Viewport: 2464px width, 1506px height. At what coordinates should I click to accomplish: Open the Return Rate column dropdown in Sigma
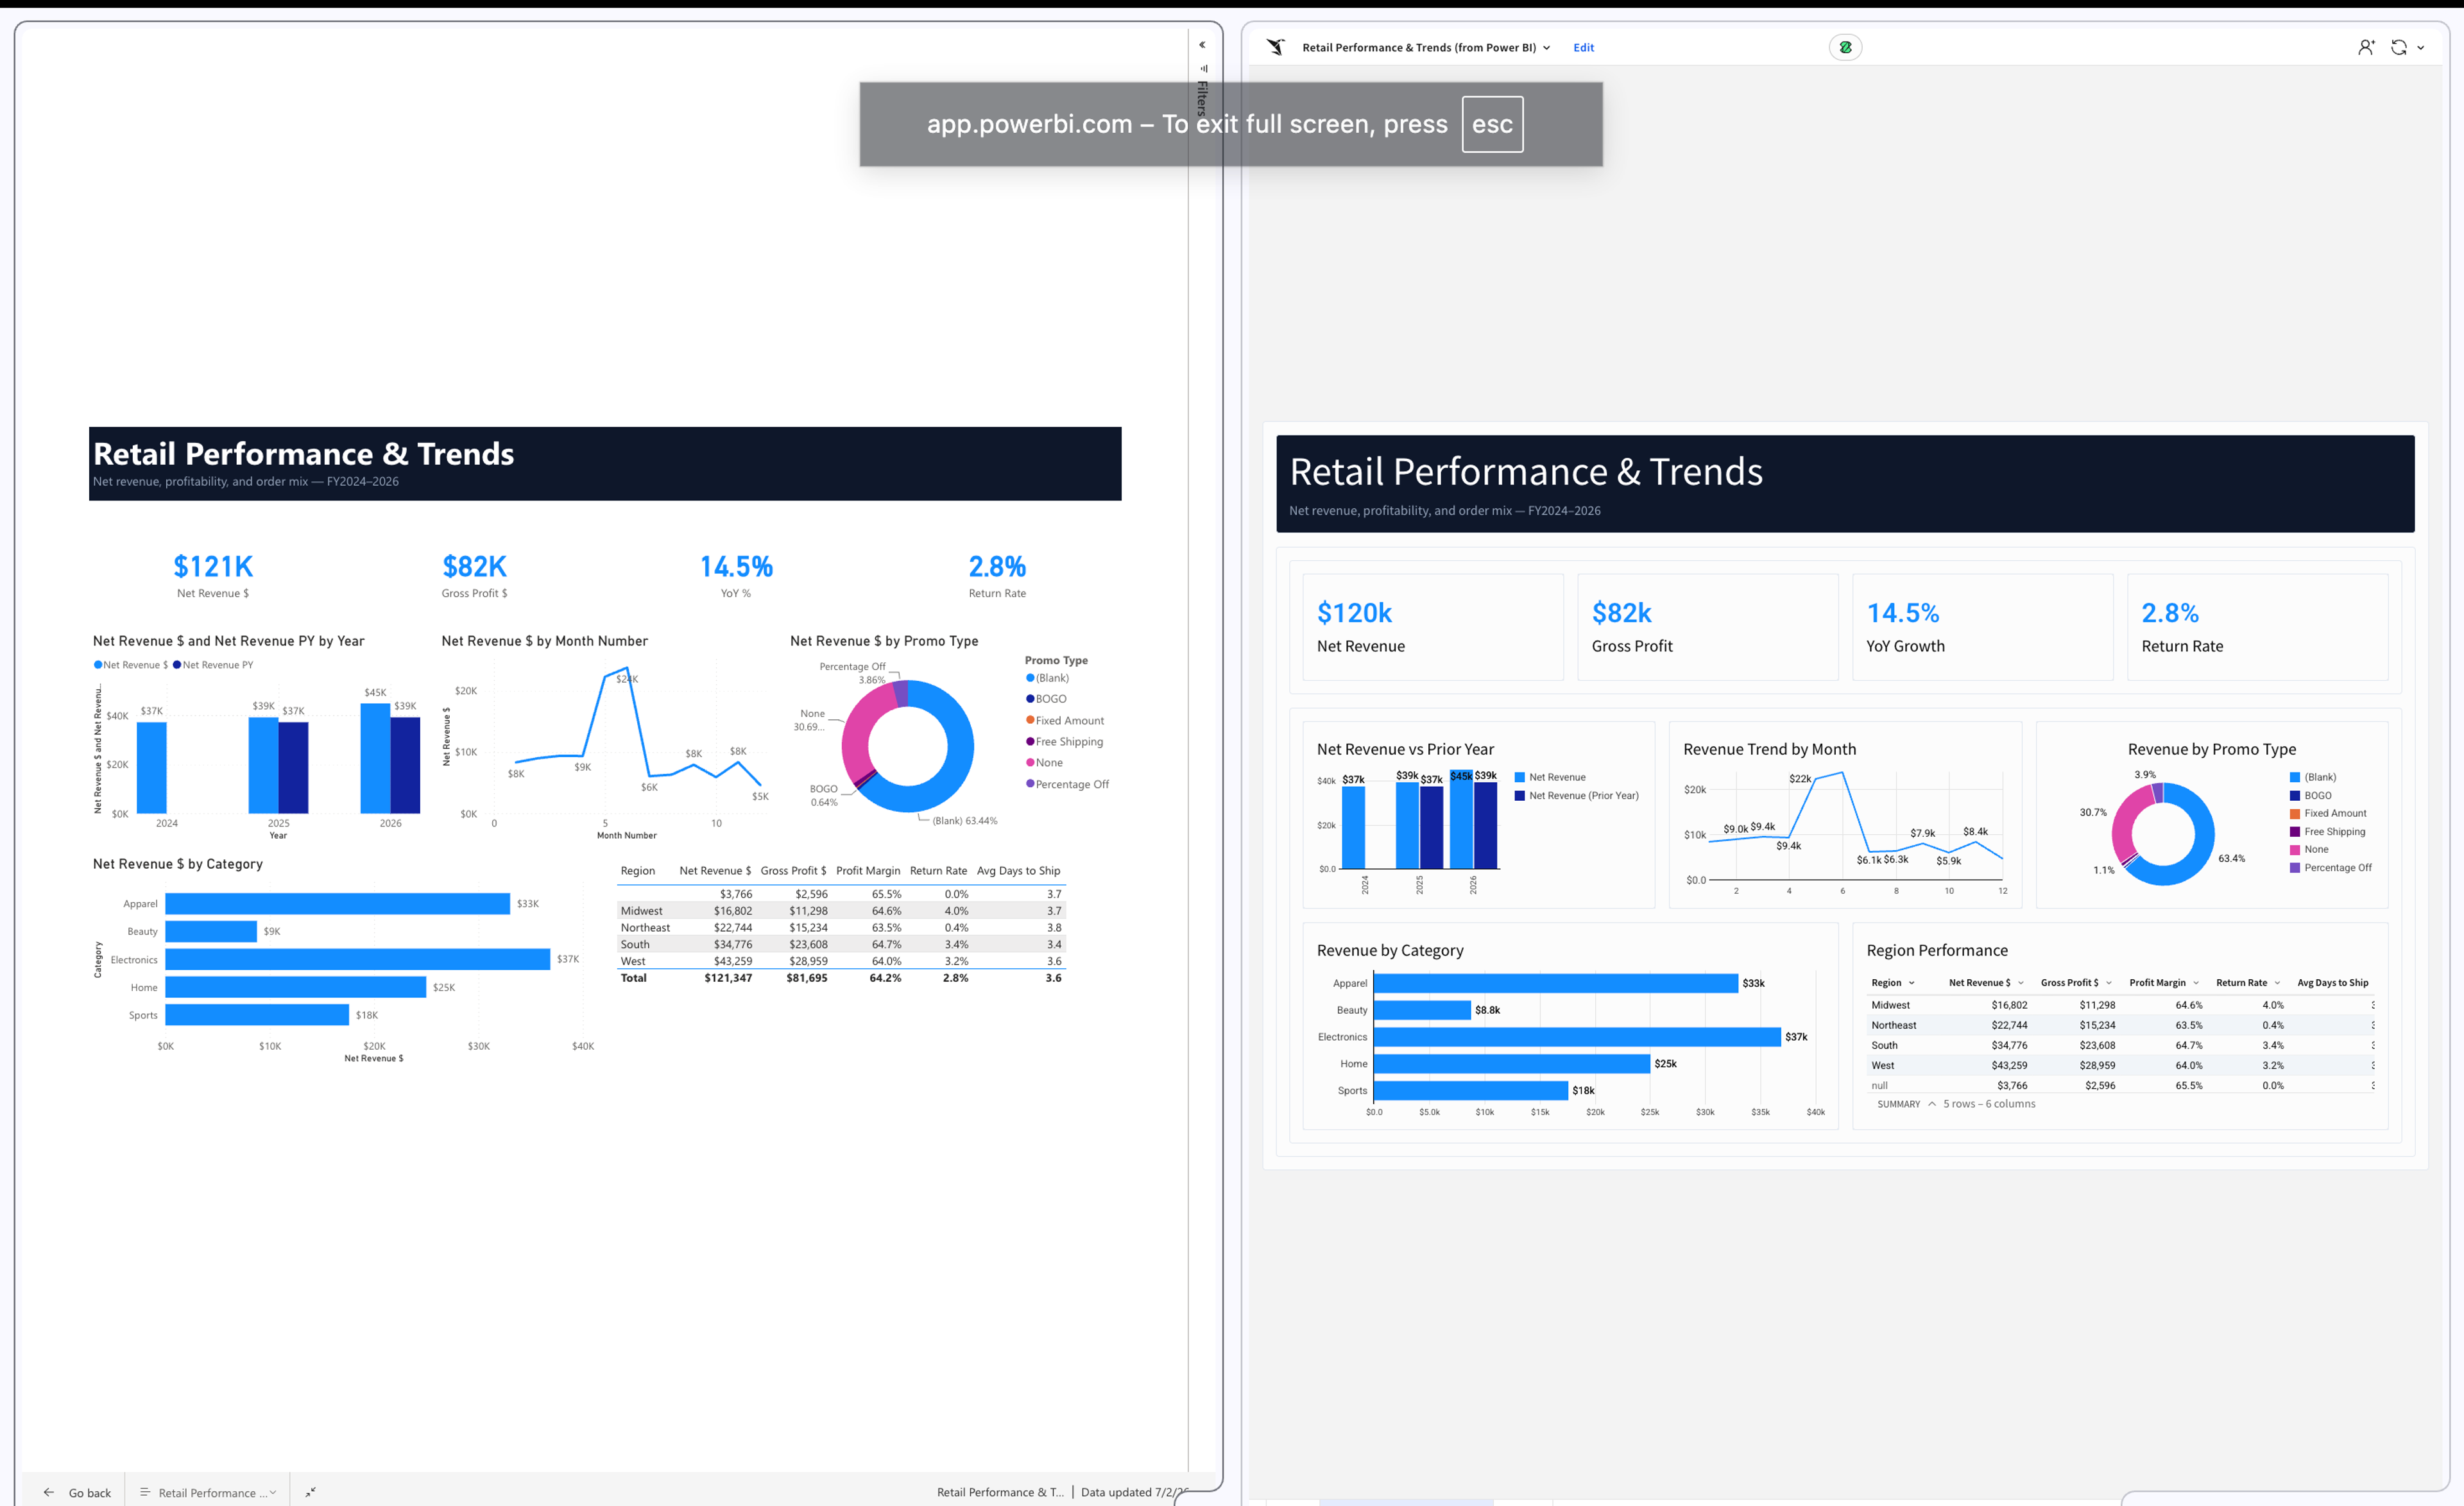pyautogui.click(x=2277, y=983)
